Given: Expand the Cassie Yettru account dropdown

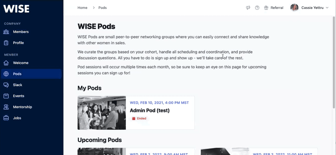Looking at the screenshot, I should (x=327, y=8).
